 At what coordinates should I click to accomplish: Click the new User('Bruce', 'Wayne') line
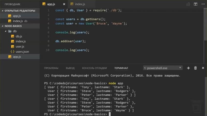click(91, 23)
